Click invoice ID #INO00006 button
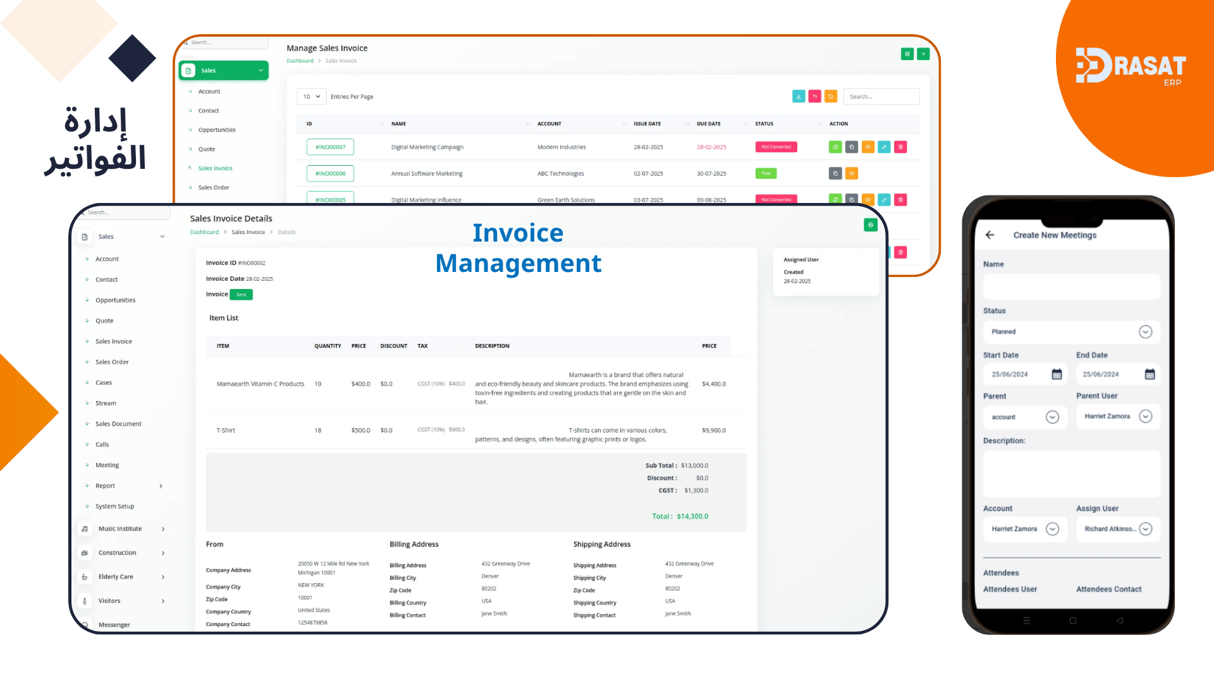The width and height of the screenshot is (1214, 683). [330, 173]
